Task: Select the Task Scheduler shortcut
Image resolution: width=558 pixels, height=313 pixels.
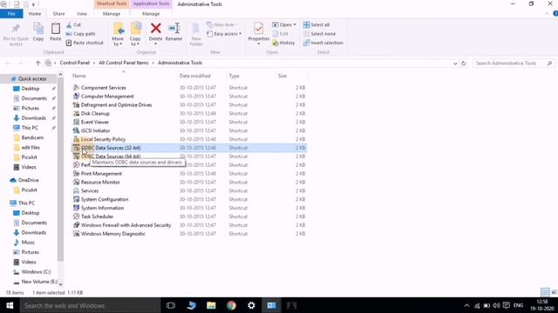Action: (x=97, y=216)
